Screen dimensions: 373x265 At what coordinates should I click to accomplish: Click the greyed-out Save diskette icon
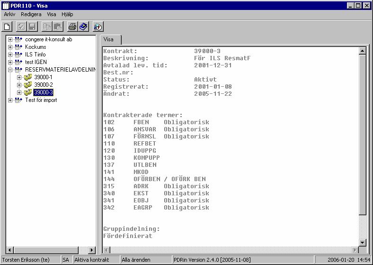tap(32, 27)
